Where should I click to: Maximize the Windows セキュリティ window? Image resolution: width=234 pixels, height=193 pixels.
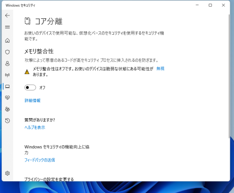point(210,5)
